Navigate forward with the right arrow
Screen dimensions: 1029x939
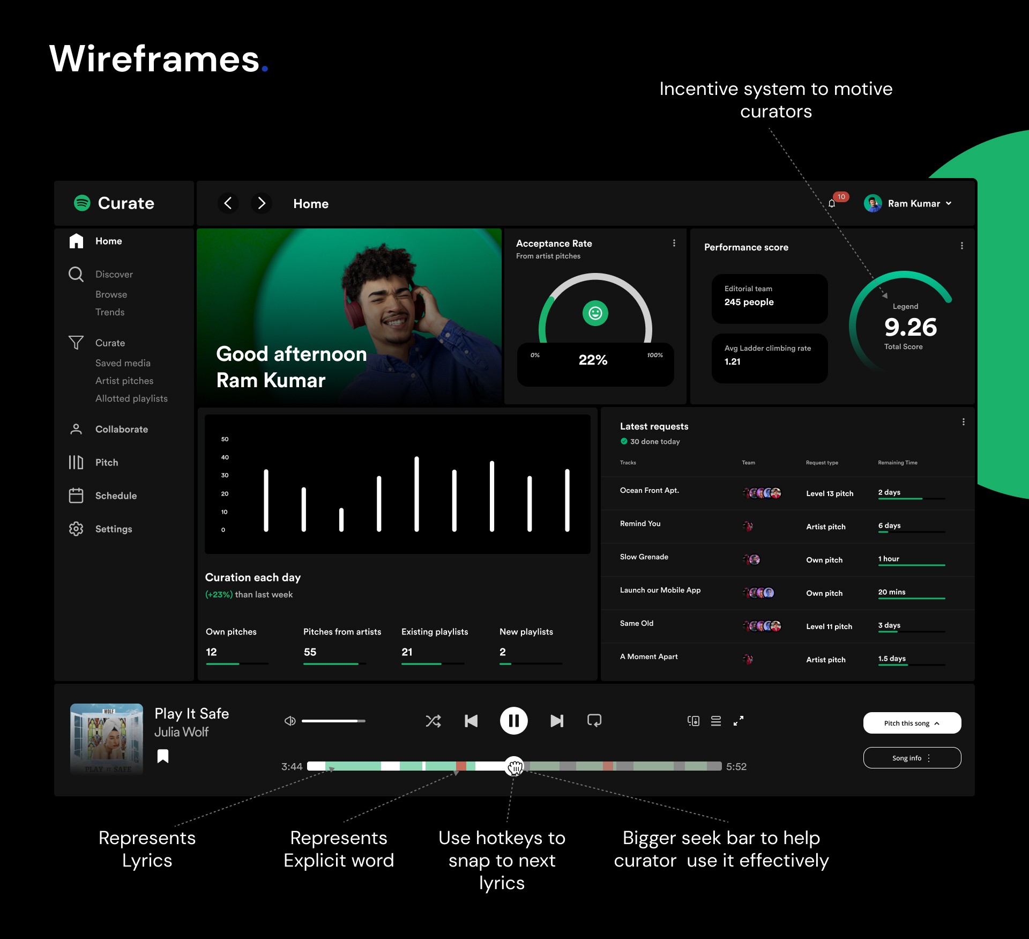pos(262,203)
